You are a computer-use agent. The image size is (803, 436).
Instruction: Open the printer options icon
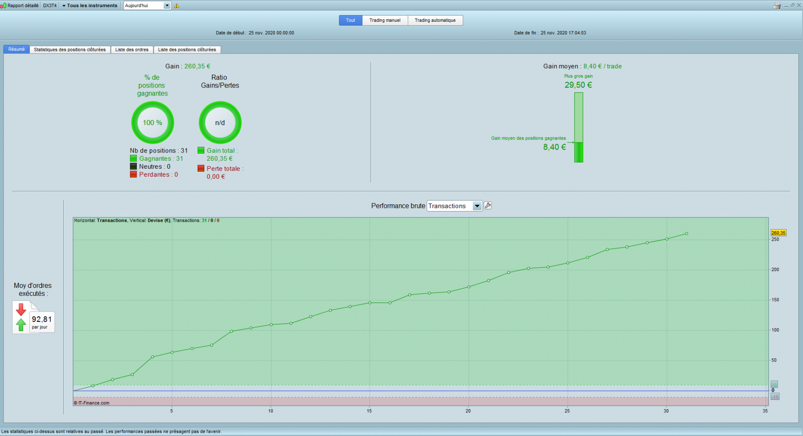click(x=777, y=5)
